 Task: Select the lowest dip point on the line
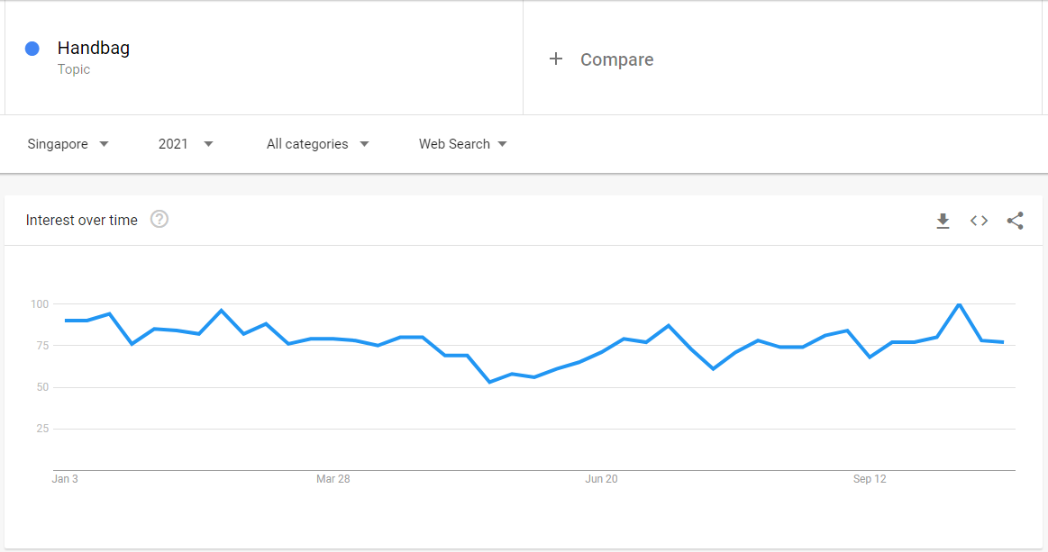(490, 382)
